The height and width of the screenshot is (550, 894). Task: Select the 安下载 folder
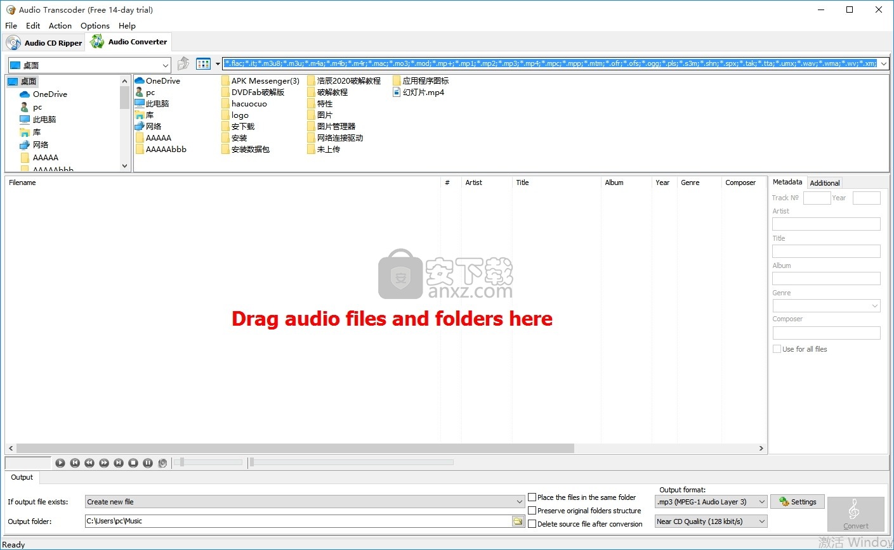[237, 126]
